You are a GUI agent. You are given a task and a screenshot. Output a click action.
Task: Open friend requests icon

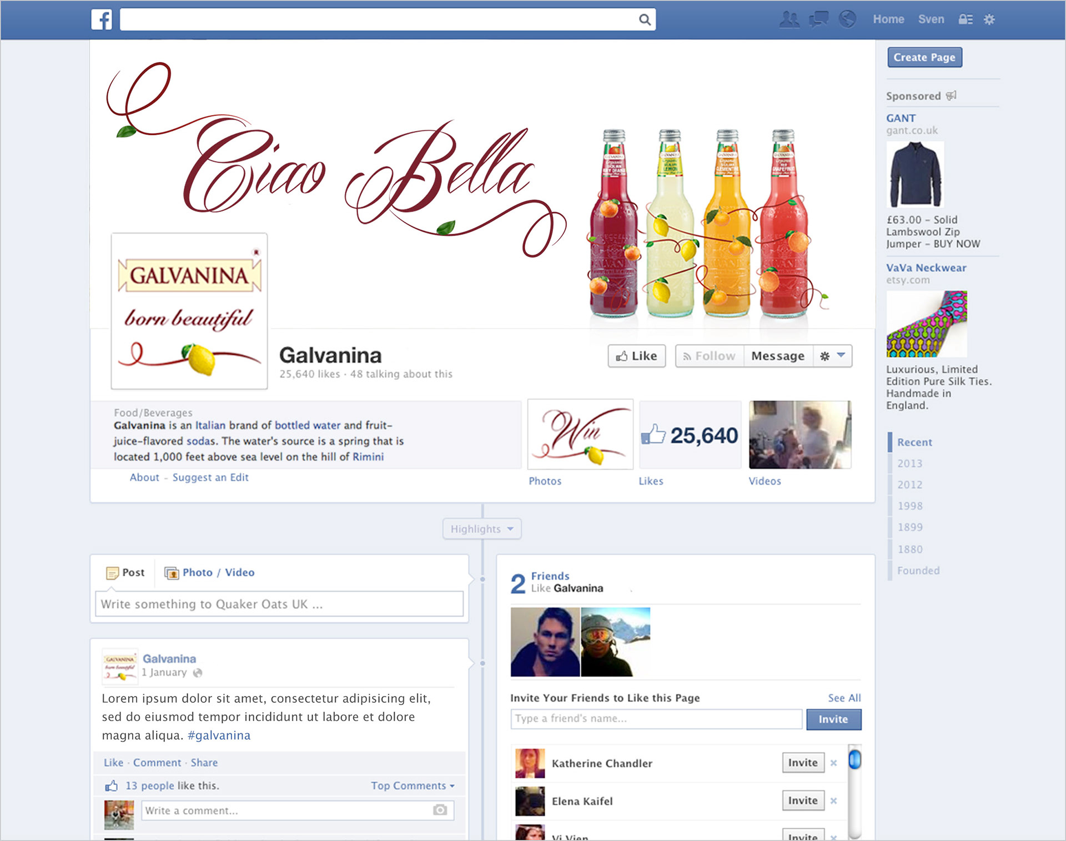789,19
